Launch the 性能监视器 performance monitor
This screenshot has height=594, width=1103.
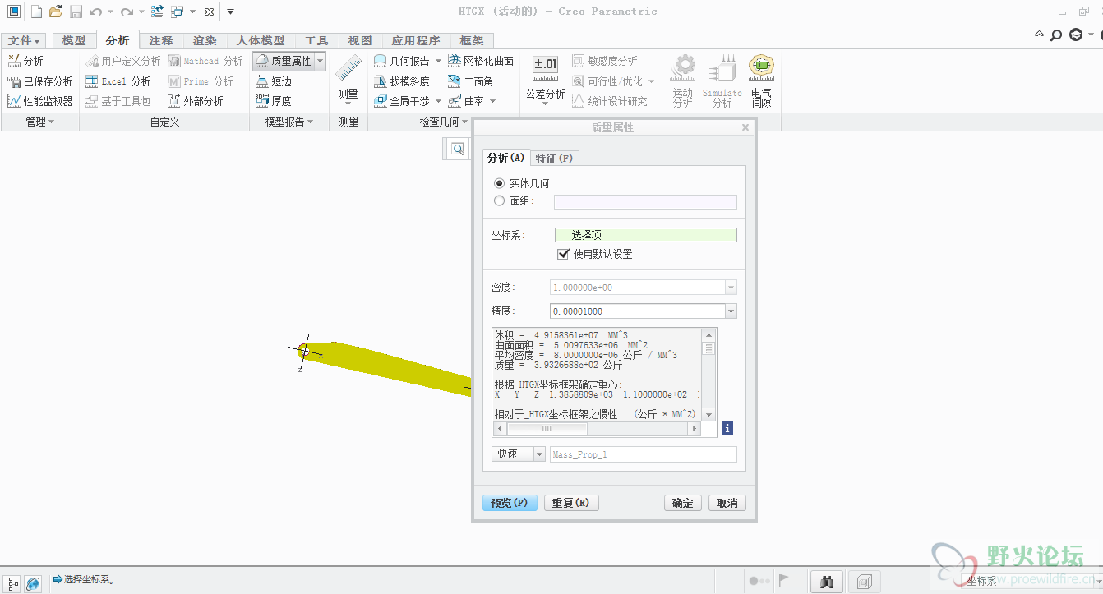(x=40, y=101)
